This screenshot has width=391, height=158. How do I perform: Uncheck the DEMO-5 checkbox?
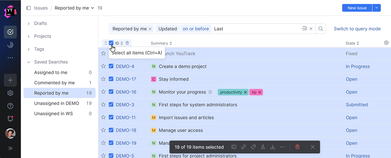tap(111, 156)
